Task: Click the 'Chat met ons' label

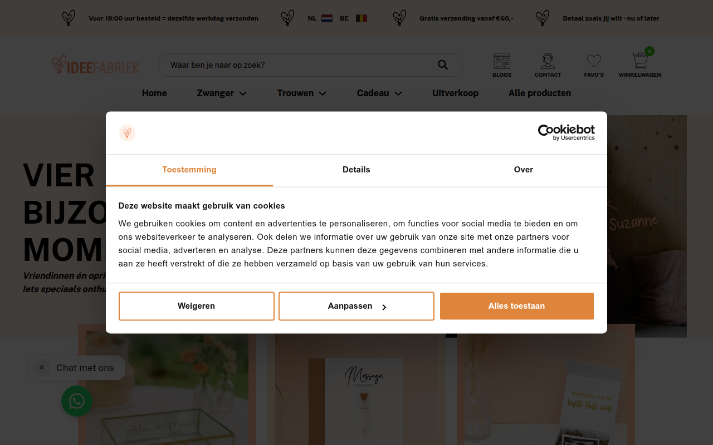Action: (85, 368)
